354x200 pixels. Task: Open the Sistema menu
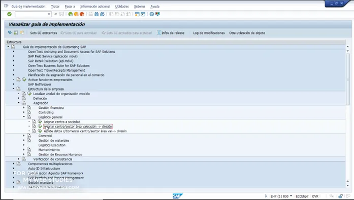click(x=139, y=6)
